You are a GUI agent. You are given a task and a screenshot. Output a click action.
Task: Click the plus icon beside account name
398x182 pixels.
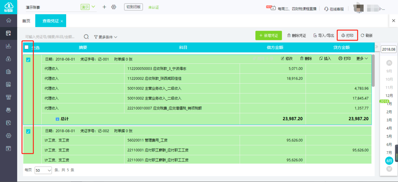point(104,7)
